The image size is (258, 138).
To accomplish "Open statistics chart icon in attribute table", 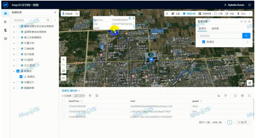I will coord(219,96).
